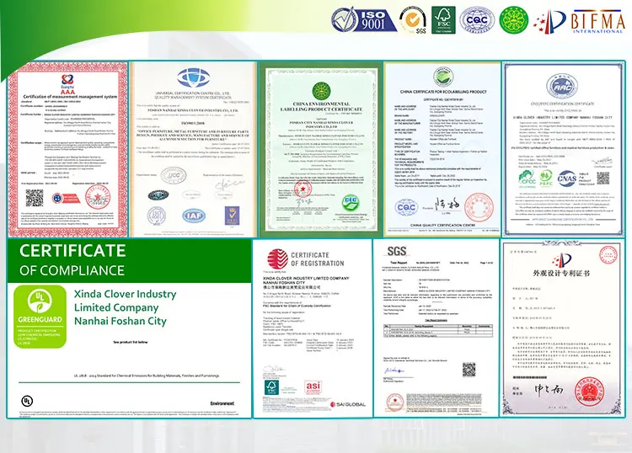Click the QR code on CFCC/PEFC certificate

point(603,178)
